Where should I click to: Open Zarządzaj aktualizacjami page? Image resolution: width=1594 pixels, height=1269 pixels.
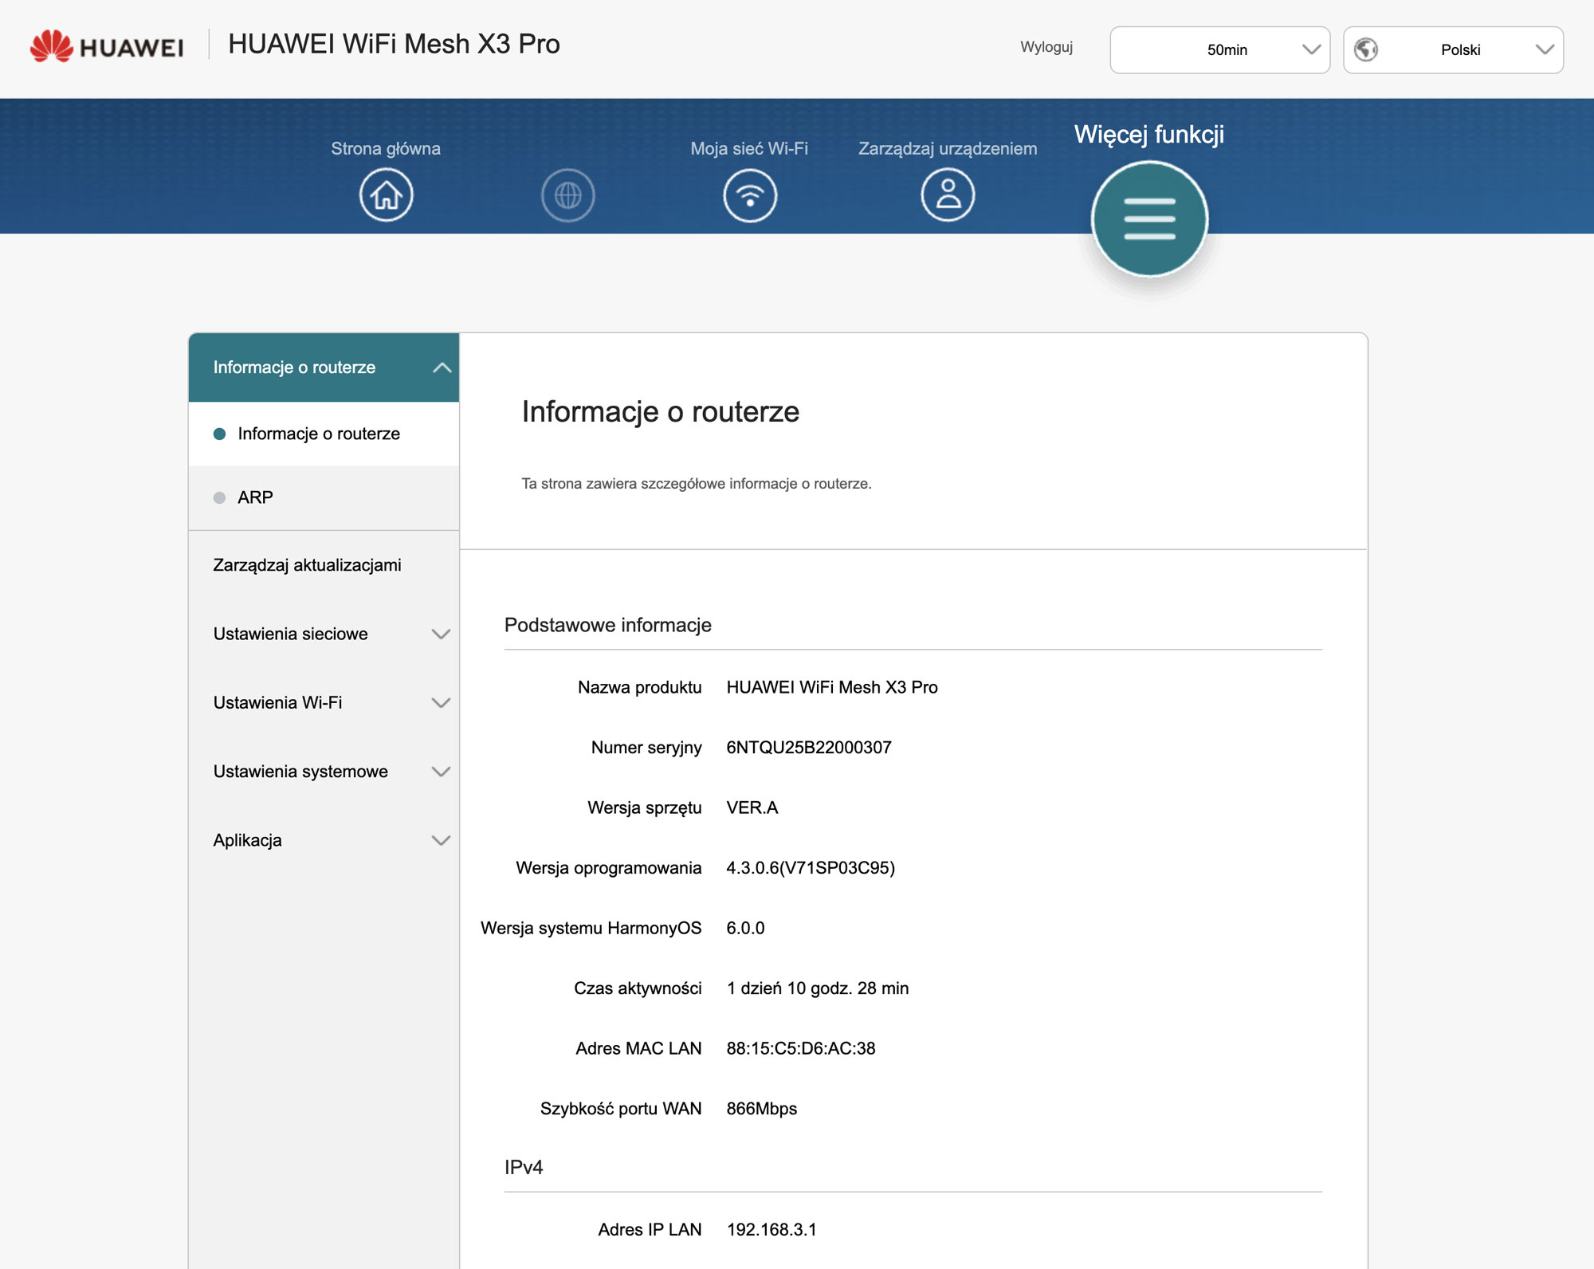[307, 565]
